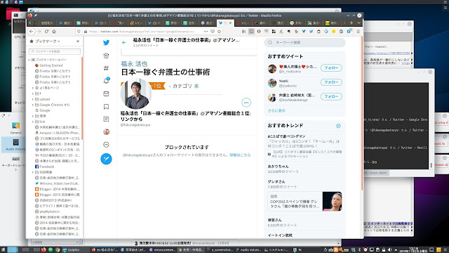Open the Explore hashtag icon
Viewport: 449px width, 253px height.
pos(106,68)
